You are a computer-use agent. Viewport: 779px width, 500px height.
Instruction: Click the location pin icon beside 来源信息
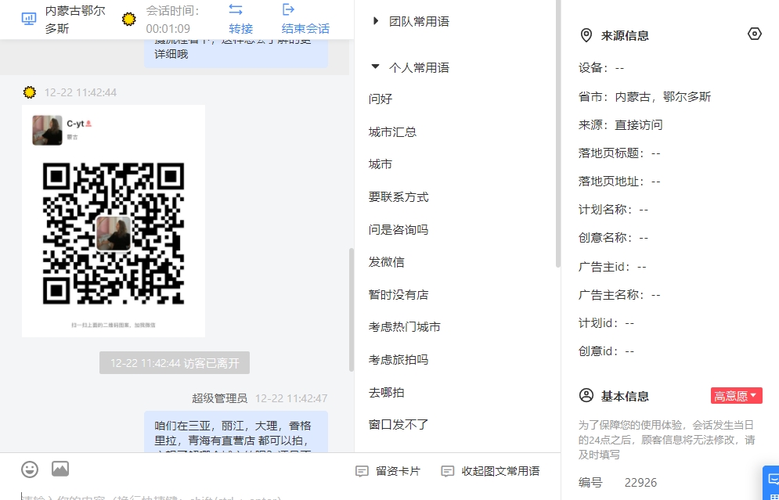586,35
